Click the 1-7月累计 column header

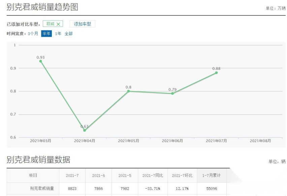click(212, 175)
